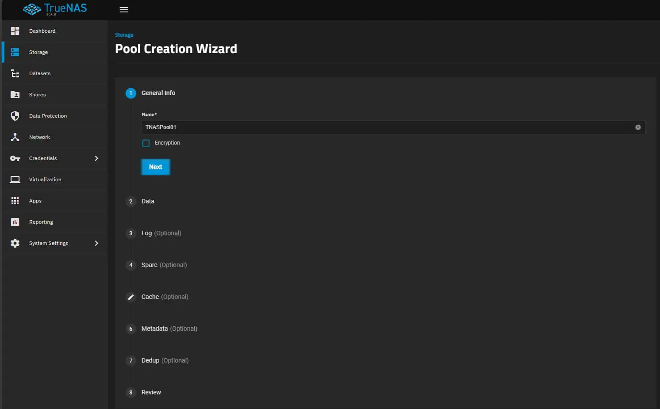Toggle the hamburger sidebar menu icon
The image size is (660, 409).
[124, 10]
